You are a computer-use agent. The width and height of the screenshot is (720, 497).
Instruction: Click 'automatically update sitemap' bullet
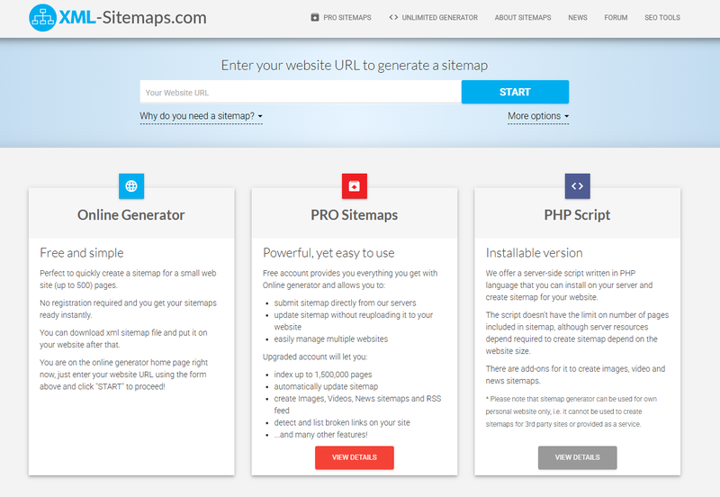coord(326,386)
